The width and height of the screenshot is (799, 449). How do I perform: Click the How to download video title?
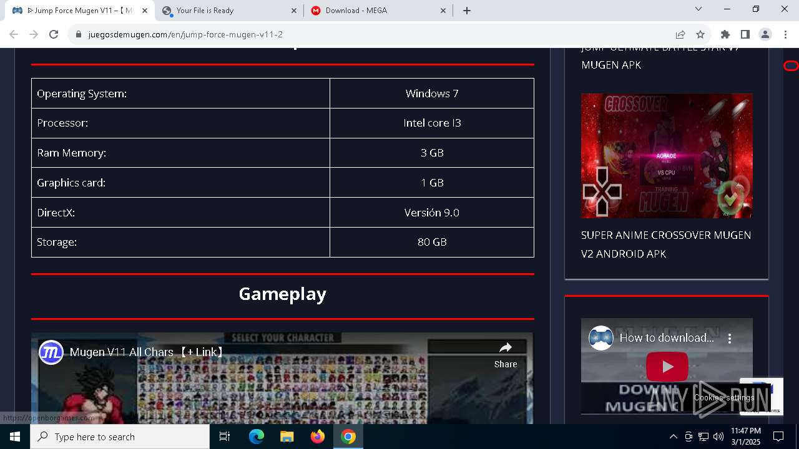(x=667, y=338)
